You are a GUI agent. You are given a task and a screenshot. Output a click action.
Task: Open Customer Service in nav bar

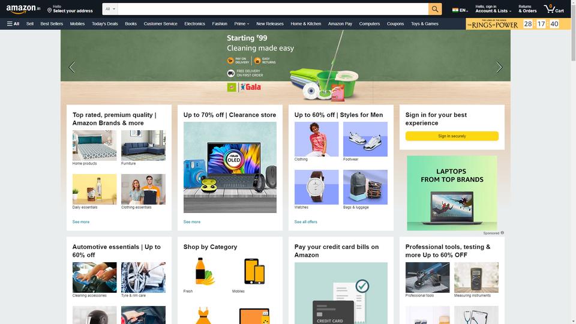tap(161, 23)
